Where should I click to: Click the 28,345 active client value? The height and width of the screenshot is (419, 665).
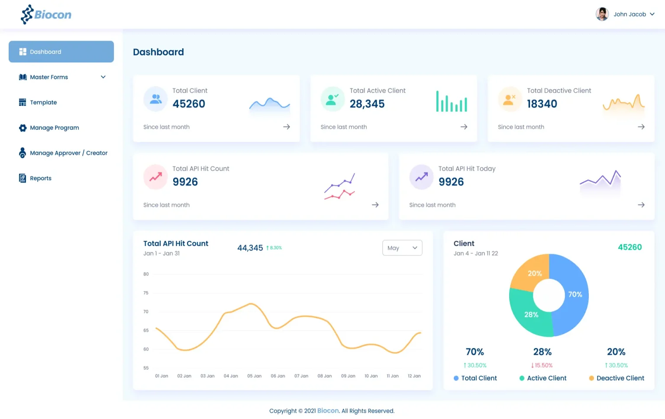[x=367, y=104]
